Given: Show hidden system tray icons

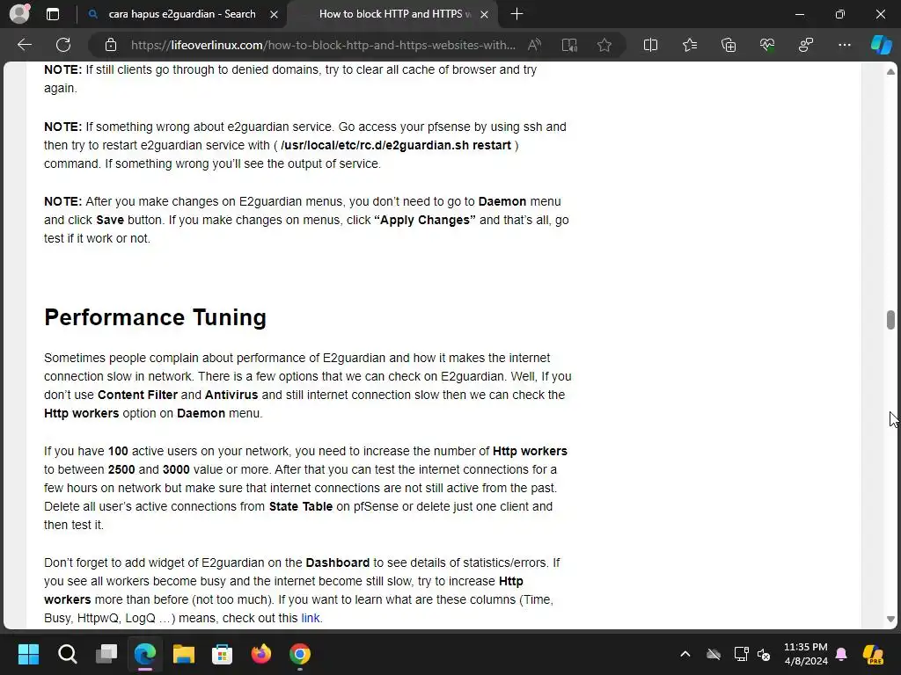Looking at the screenshot, I should click(685, 654).
